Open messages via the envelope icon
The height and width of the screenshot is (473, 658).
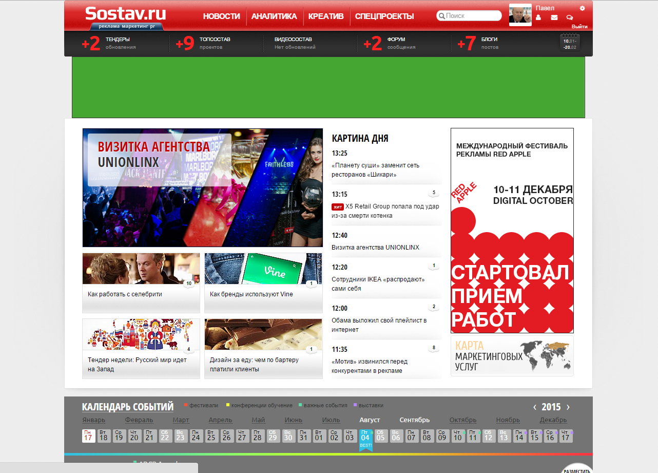(554, 17)
